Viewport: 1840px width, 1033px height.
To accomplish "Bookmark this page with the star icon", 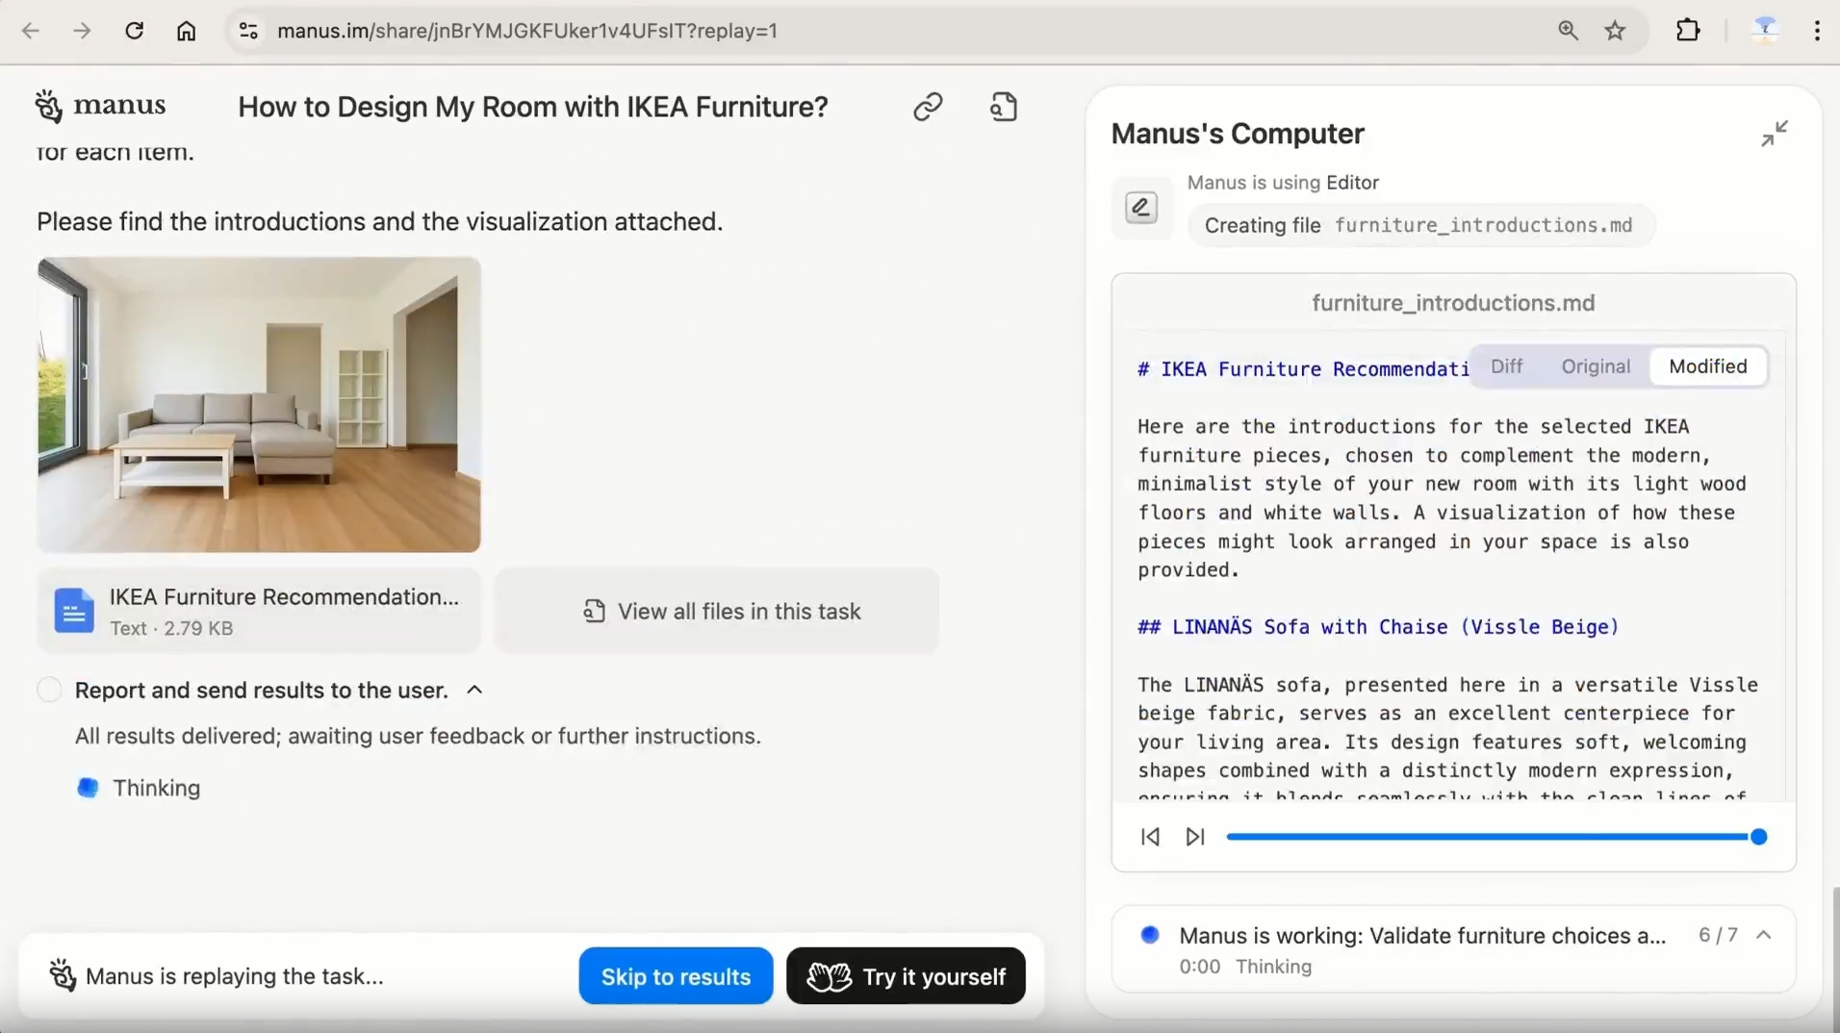I will coord(1616,31).
